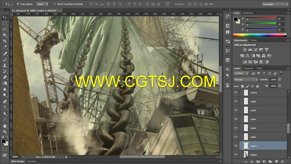Image resolution: width=291 pixels, height=164 pixels.
Task: Switch to the Styles tab
Action: tap(253, 40)
